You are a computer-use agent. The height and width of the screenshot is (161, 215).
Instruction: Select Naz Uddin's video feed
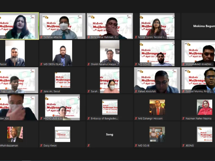click(19, 80)
